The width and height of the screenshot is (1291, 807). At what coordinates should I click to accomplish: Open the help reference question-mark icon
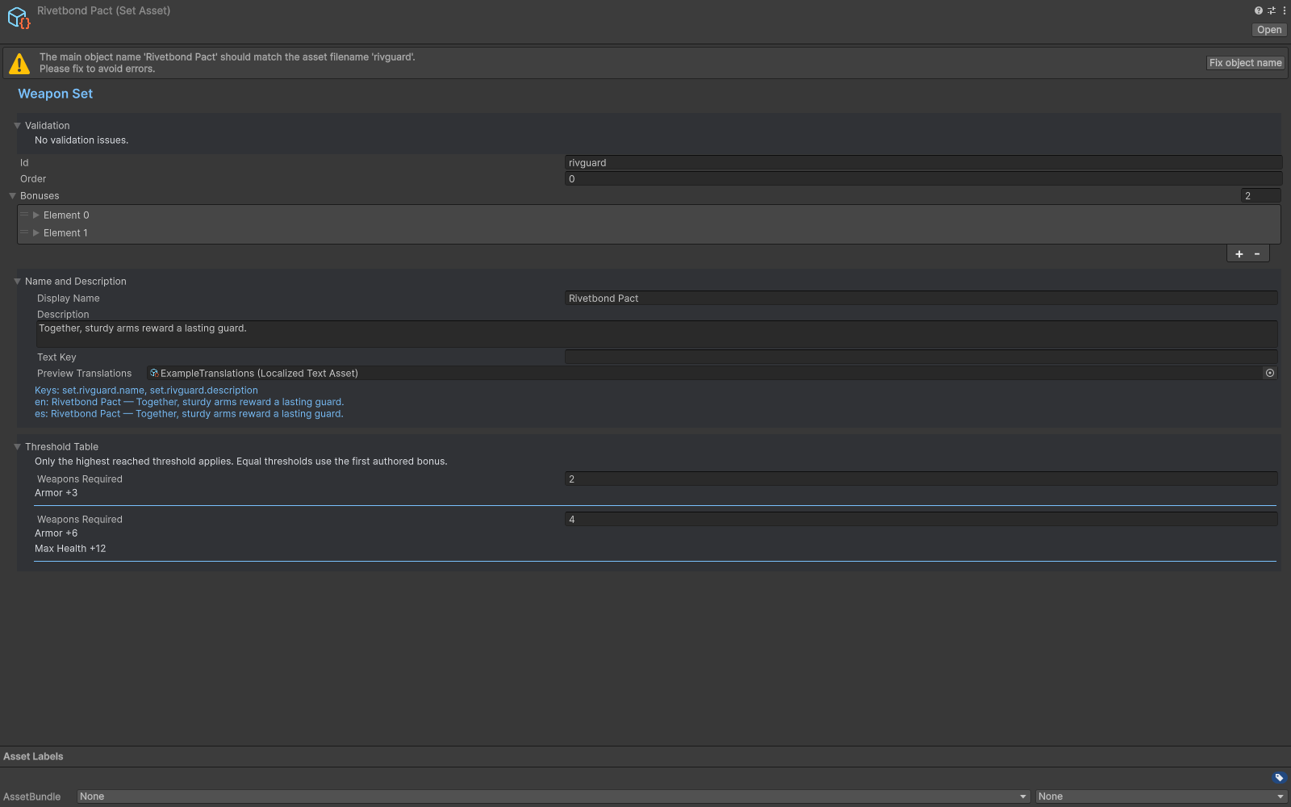click(x=1258, y=10)
